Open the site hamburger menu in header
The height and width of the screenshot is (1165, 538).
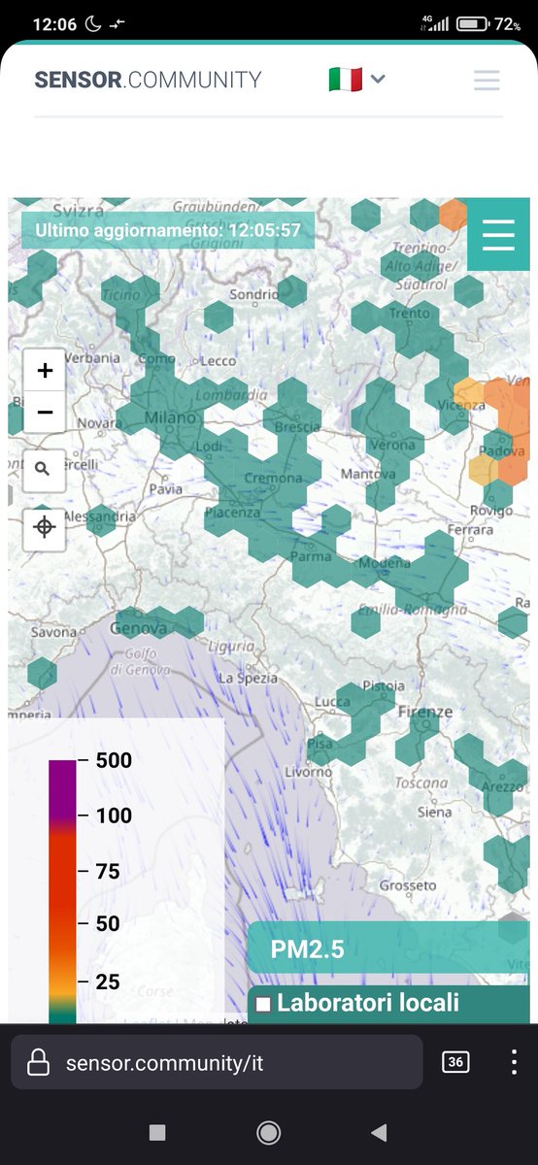point(487,81)
